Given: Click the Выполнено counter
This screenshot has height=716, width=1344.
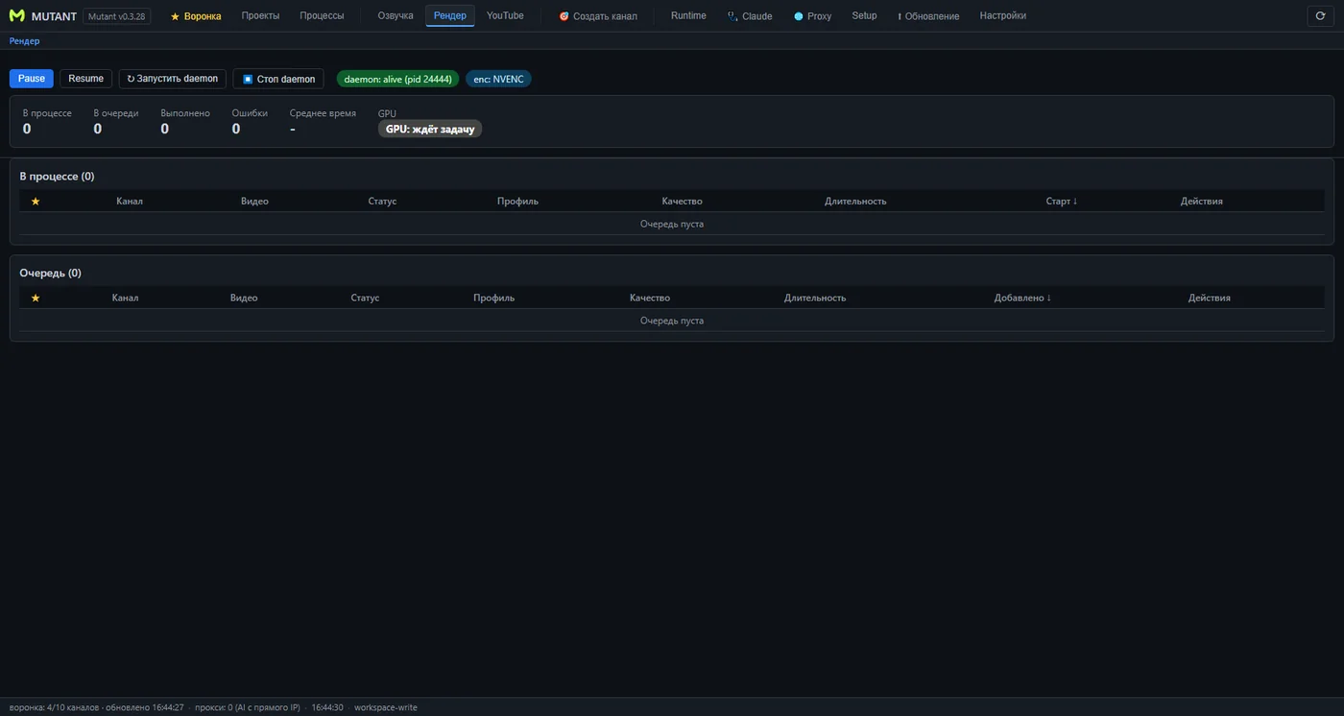Looking at the screenshot, I should pos(185,122).
